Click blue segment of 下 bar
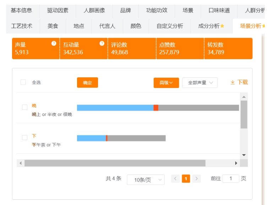Image resolution: width=268 pixels, height=205 pixels. pos(92,138)
